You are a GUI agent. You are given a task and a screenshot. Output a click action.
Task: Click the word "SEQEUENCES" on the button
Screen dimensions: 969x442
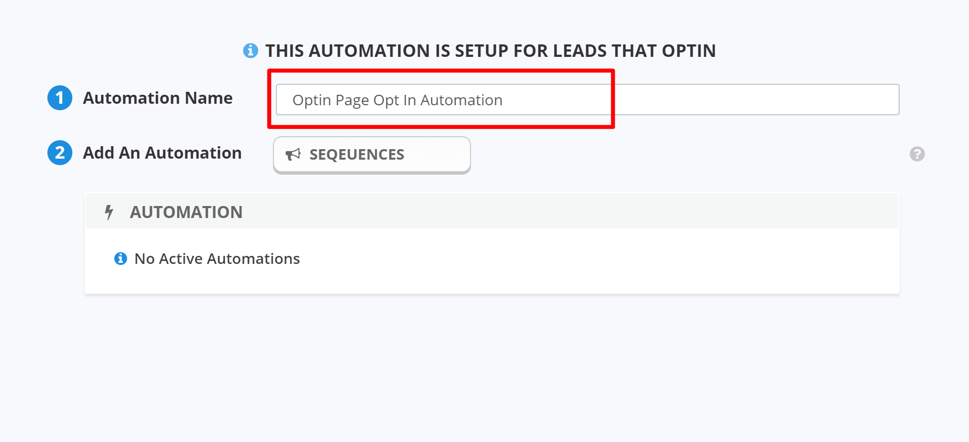357,155
